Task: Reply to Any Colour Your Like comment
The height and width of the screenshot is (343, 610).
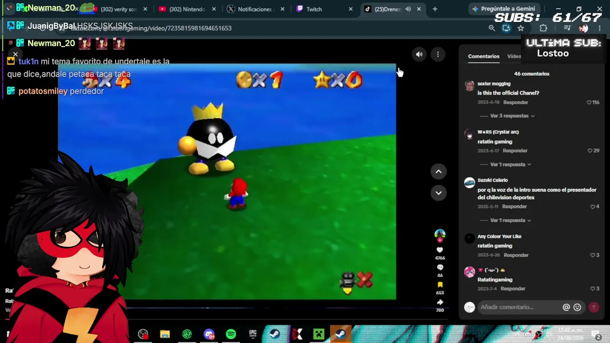Action: point(516,255)
